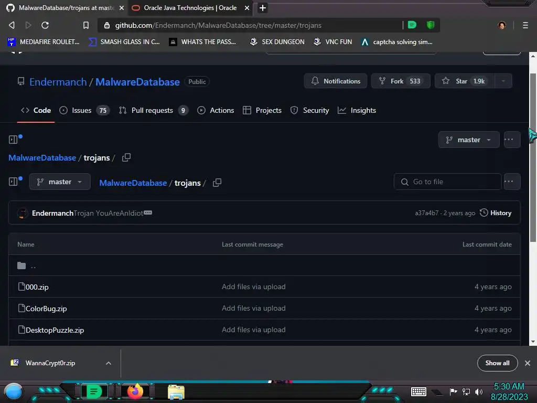The width and height of the screenshot is (537, 403).
Task: Open upper more options ellipsis button
Action: [512, 140]
